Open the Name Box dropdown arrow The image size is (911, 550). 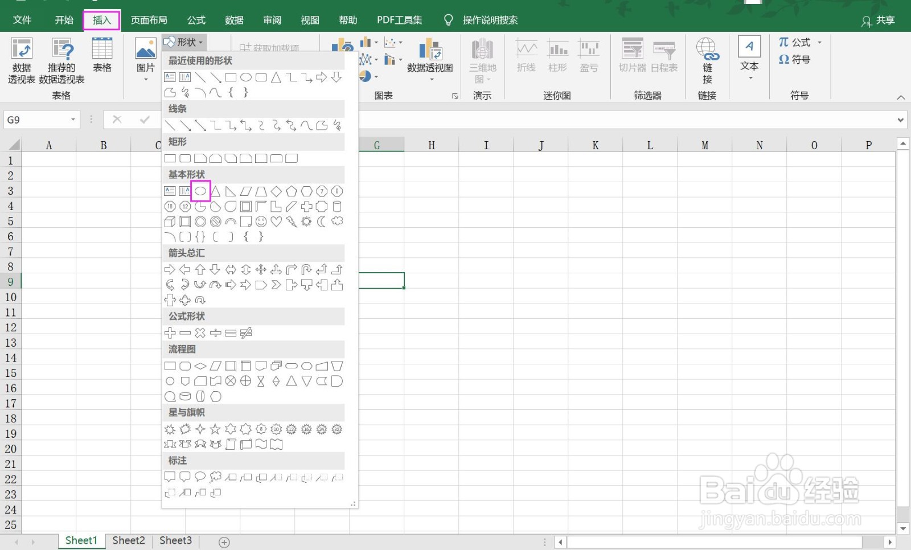coord(73,120)
